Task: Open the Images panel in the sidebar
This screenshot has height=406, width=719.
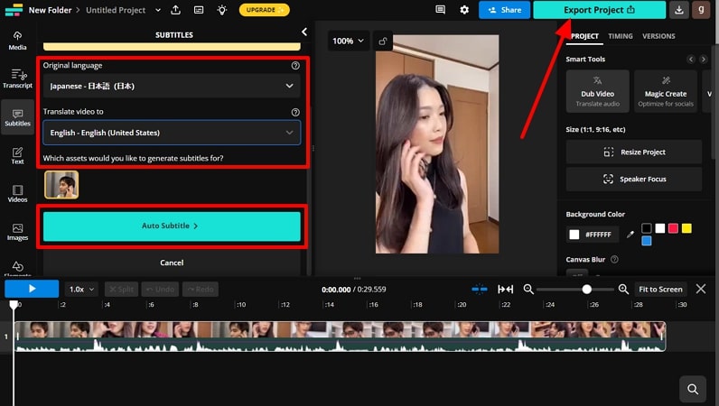Action: pyautogui.click(x=17, y=232)
